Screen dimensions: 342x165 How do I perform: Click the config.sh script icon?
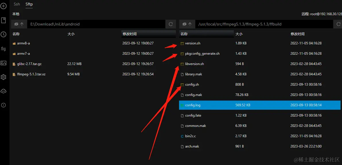[x=182, y=85]
